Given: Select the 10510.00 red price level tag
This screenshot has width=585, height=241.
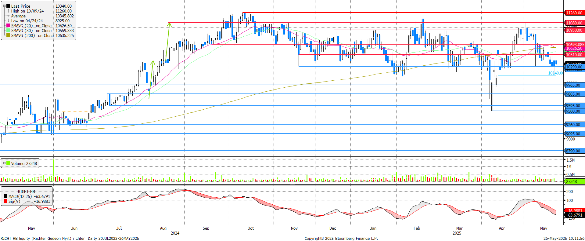Looking at the screenshot, I should click(575, 55).
